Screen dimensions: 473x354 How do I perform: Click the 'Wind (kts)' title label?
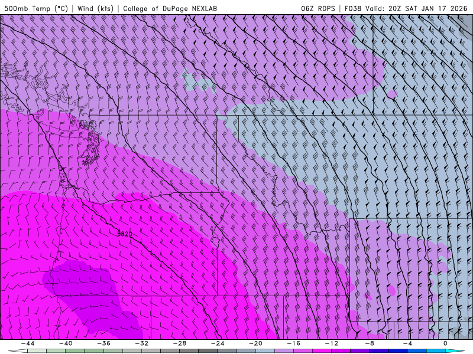(x=95, y=8)
